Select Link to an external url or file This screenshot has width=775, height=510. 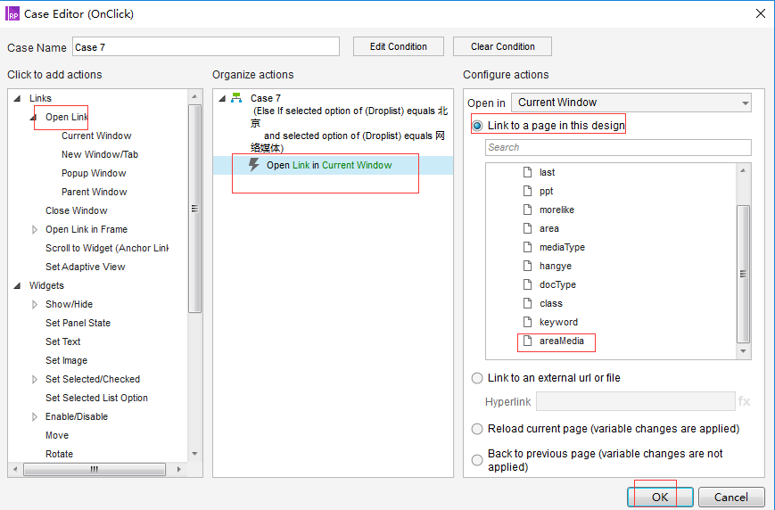[477, 378]
